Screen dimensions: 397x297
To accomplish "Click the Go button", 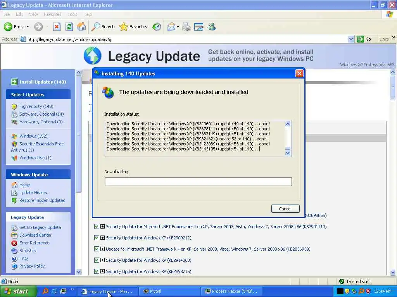I will [x=364, y=39].
